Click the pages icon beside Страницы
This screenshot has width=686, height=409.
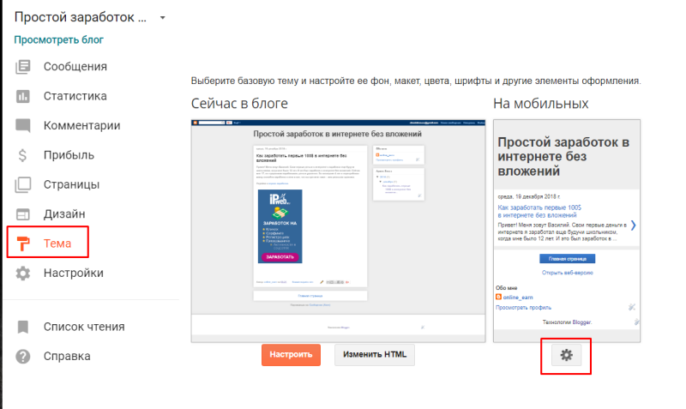23,184
